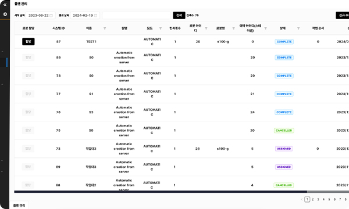Select system ID 77 cell

58,94
